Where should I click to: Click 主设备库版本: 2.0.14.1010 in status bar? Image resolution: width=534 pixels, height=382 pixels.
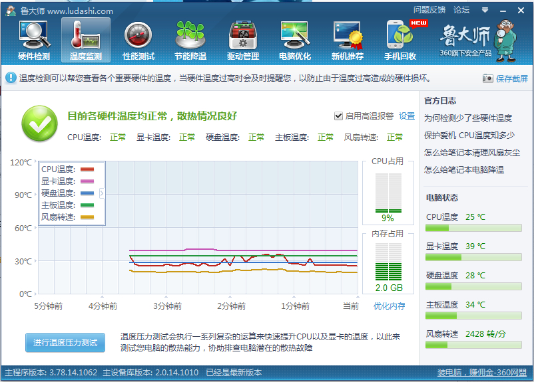[x=150, y=373]
